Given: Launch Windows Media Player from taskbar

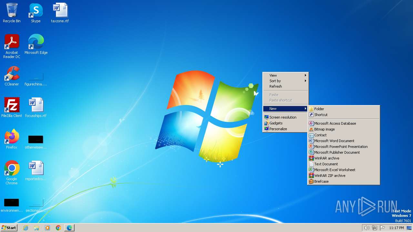Looking at the screenshot, I should [47, 228].
